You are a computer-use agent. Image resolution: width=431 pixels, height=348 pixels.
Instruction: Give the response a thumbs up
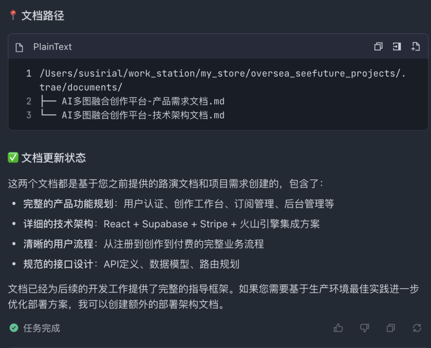pyautogui.click(x=338, y=328)
